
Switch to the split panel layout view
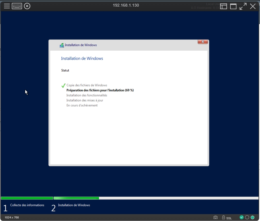pyautogui.click(x=224, y=6)
